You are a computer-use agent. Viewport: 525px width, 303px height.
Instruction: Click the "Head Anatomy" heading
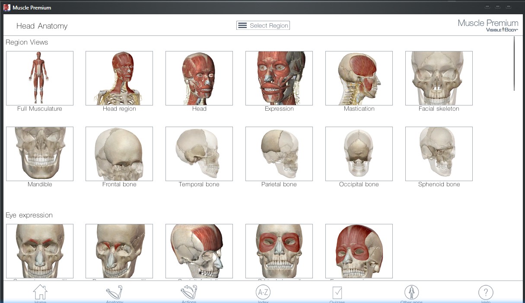(x=42, y=26)
